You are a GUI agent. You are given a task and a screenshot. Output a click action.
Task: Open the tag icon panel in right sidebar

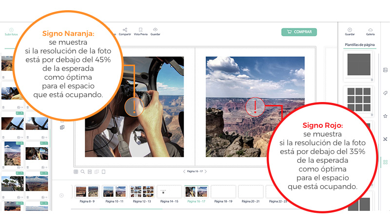pos(385,93)
